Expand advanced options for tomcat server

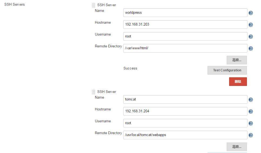point(237,147)
